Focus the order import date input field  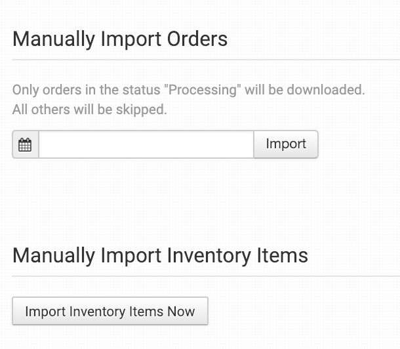[146, 145]
